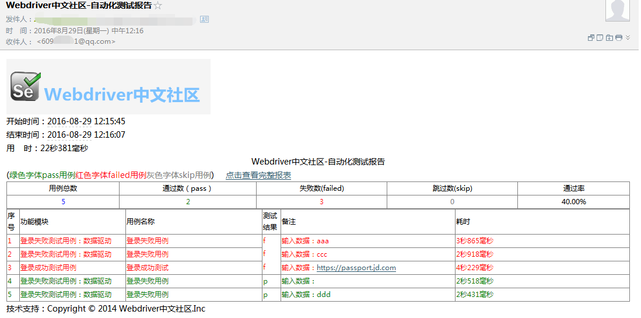
Task: Click the 登录成功测试 case name
Action: pyautogui.click(x=148, y=268)
